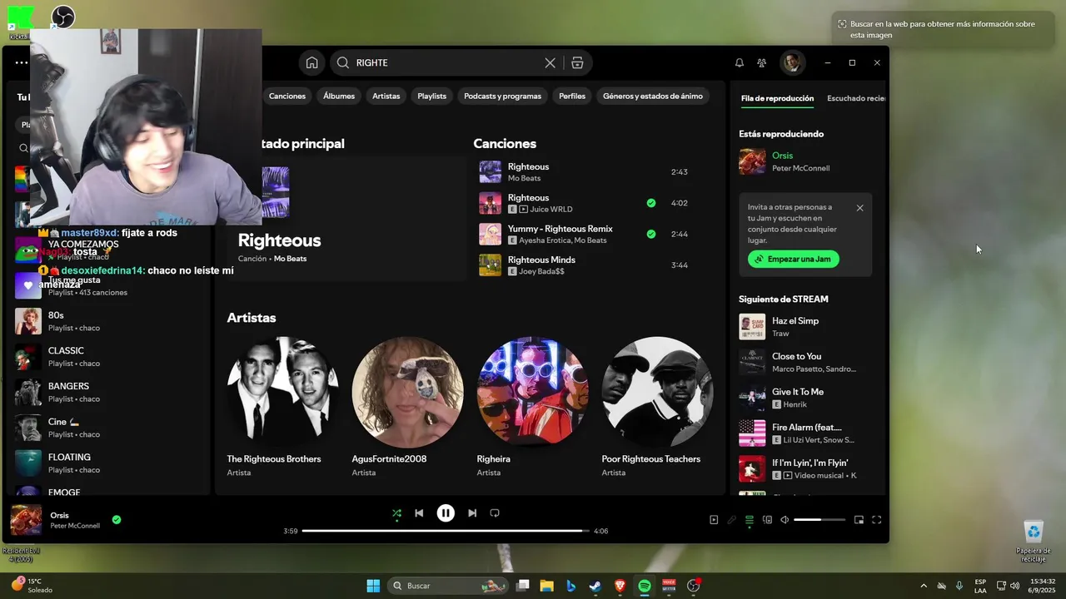The width and height of the screenshot is (1066, 599).
Task: Open the 80s playlist
Action: pos(110,321)
